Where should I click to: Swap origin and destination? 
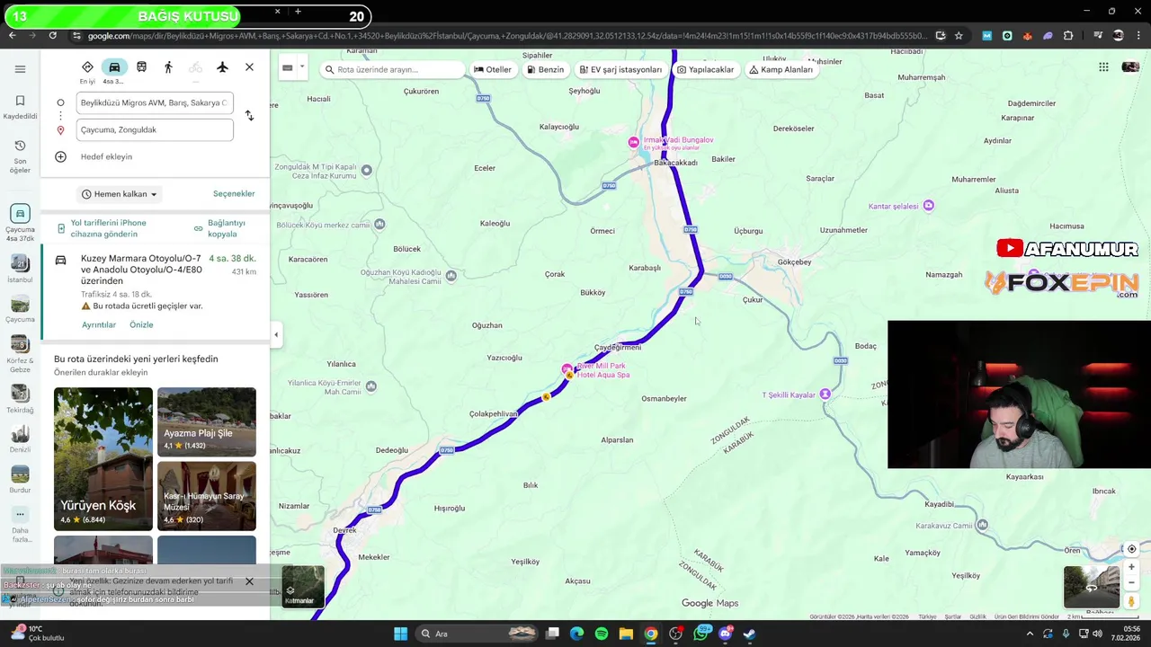coord(249,116)
